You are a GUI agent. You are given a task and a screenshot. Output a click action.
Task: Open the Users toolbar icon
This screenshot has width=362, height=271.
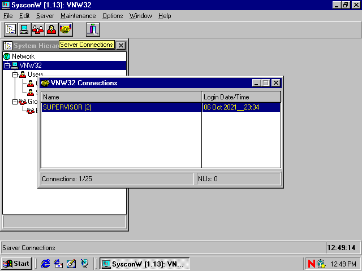tap(51, 29)
